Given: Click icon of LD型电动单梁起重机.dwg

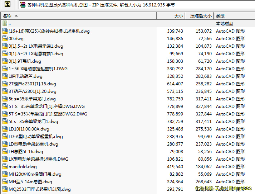Looking at the screenshot, I should 5,144.
